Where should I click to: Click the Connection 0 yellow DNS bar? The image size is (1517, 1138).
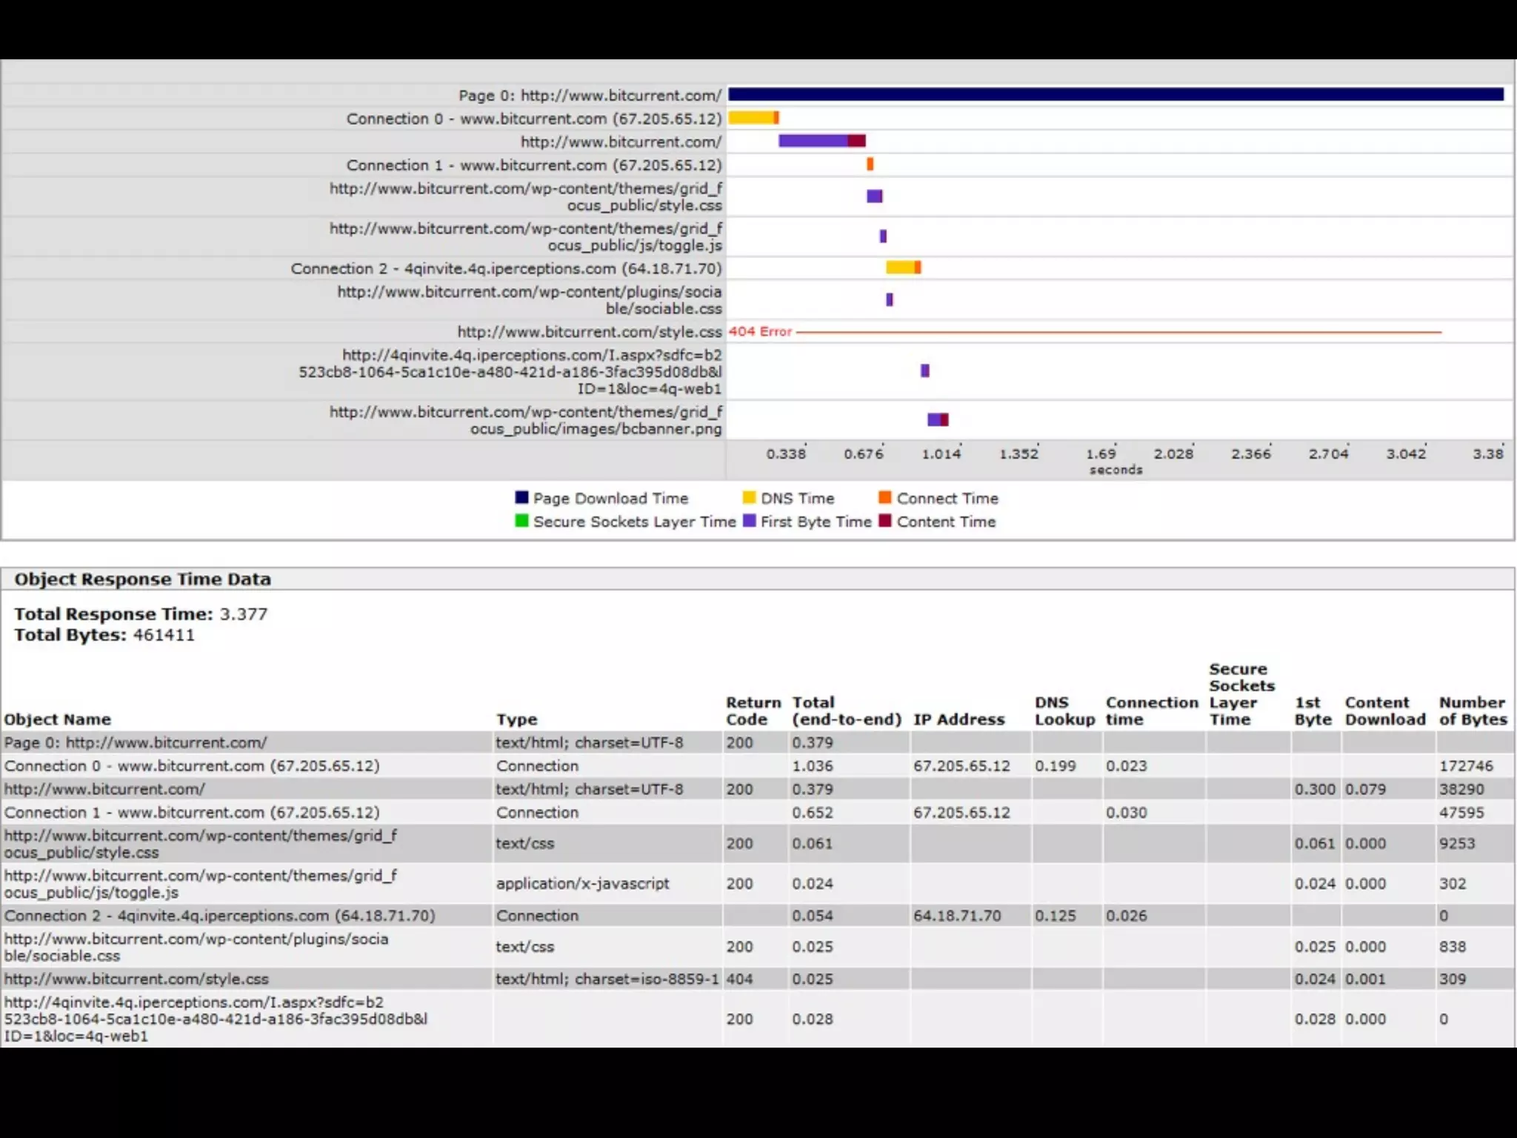(750, 118)
